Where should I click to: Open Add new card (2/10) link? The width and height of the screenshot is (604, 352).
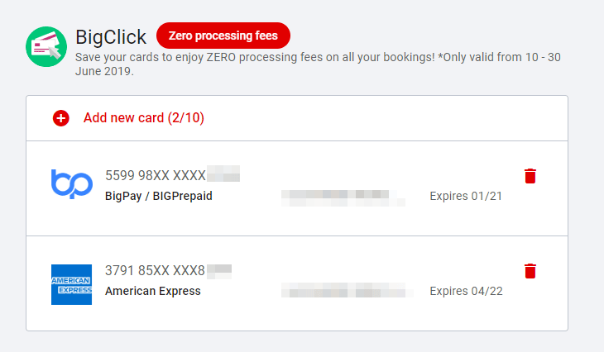click(144, 118)
